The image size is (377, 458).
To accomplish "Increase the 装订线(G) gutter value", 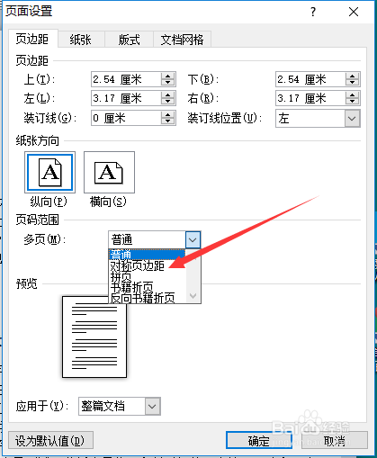I will click(x=168, y=114).
